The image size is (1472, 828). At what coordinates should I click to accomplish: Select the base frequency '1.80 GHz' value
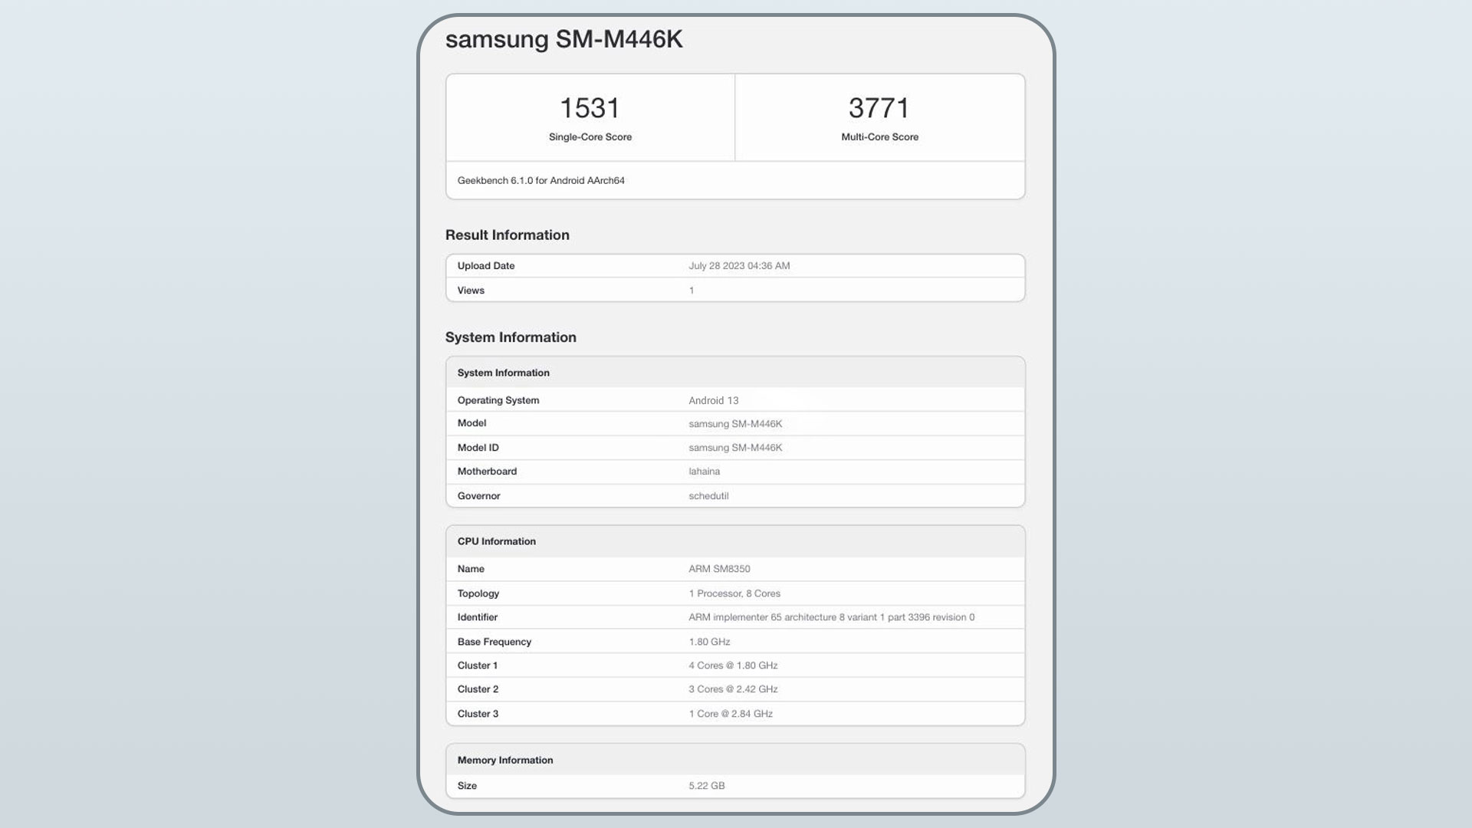(709, 642)
